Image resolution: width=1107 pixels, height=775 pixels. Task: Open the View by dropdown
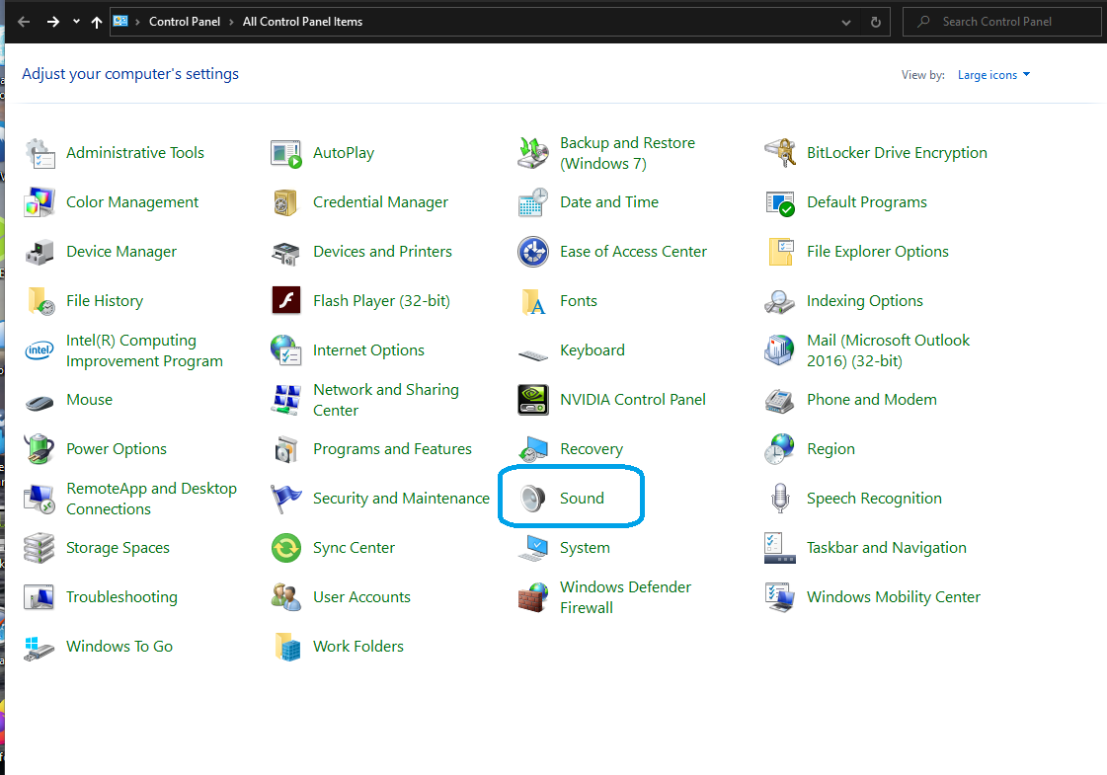coord(993,74)
